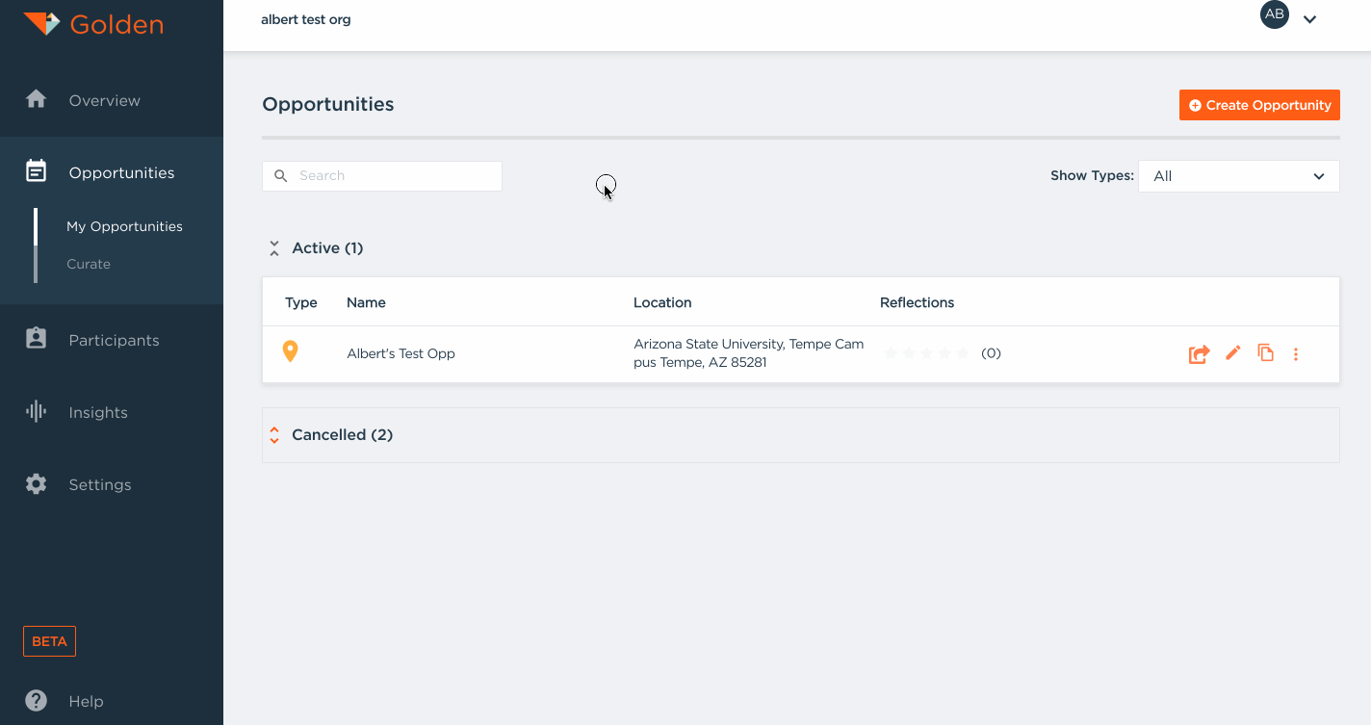Viewport: 1371px width, 725px height.
Task: Click the Help question mark icon
Action: coord(37,701)
